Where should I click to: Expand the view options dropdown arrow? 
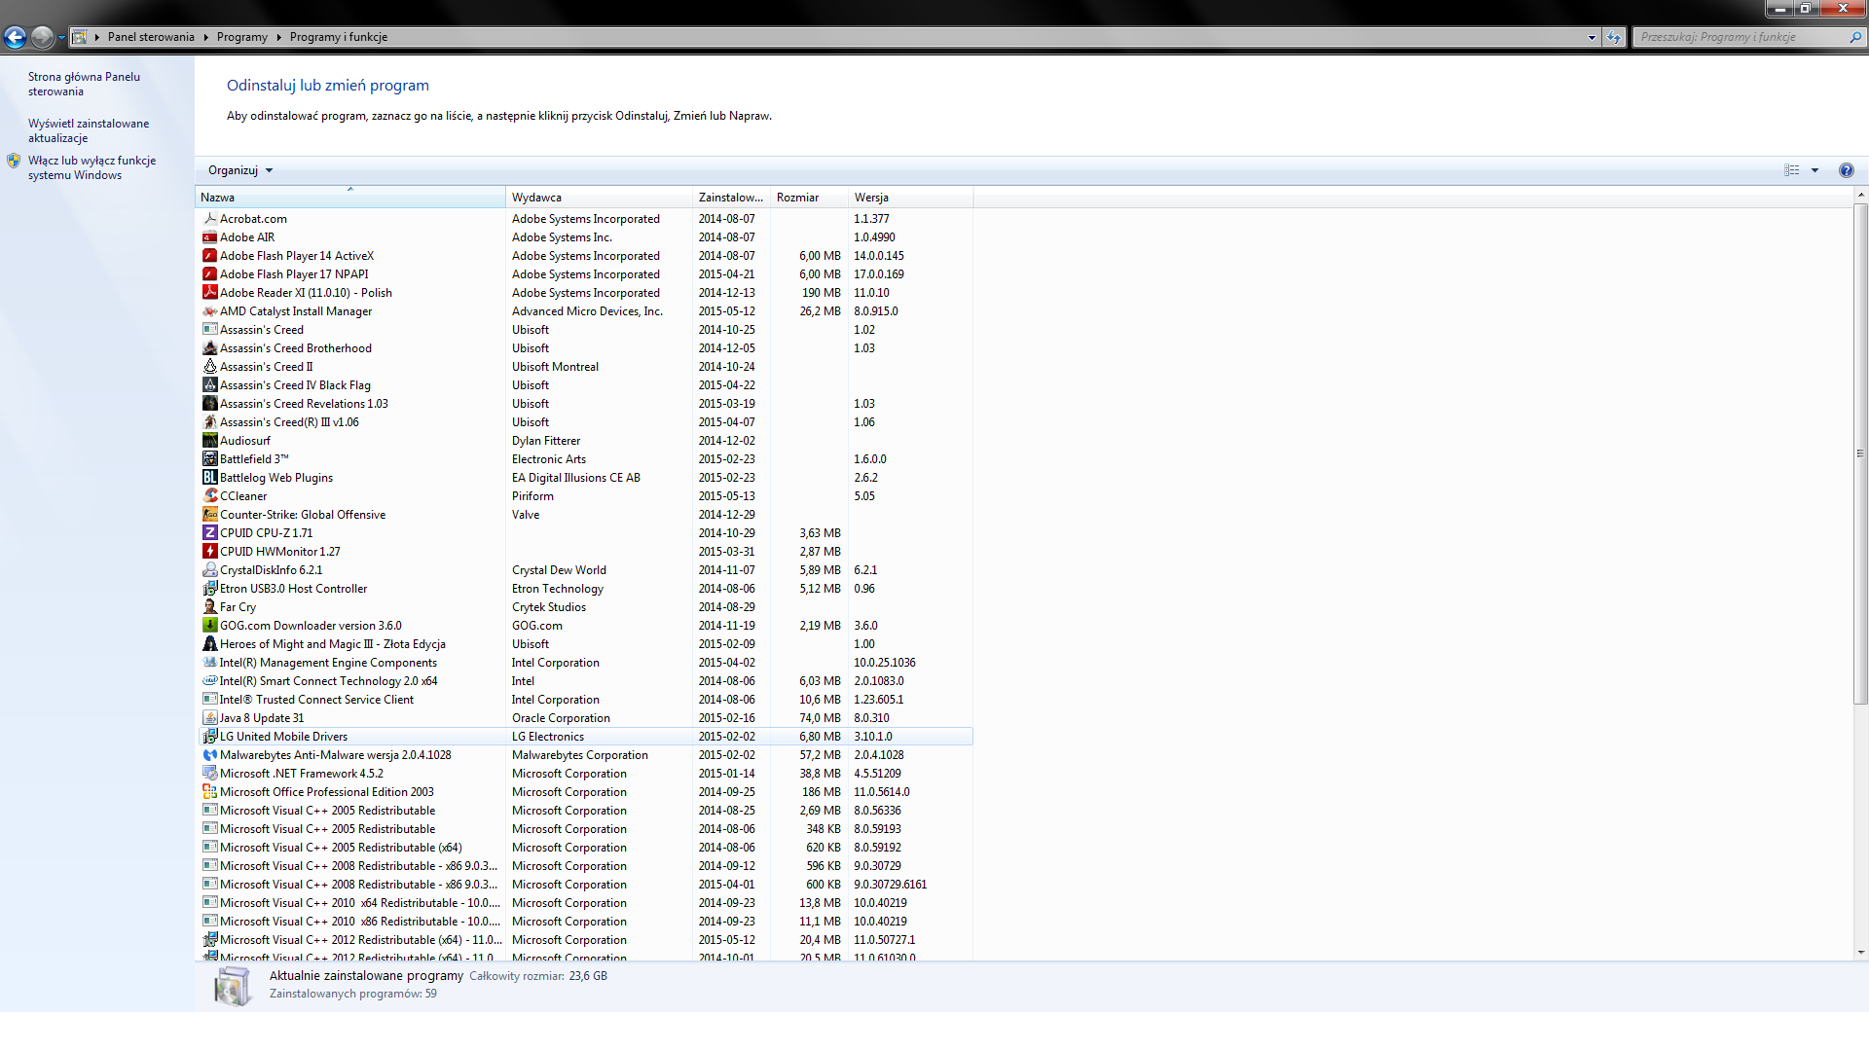click(1814, 170)
